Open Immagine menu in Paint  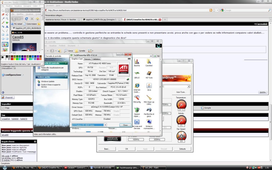click(x=27, y=6)
